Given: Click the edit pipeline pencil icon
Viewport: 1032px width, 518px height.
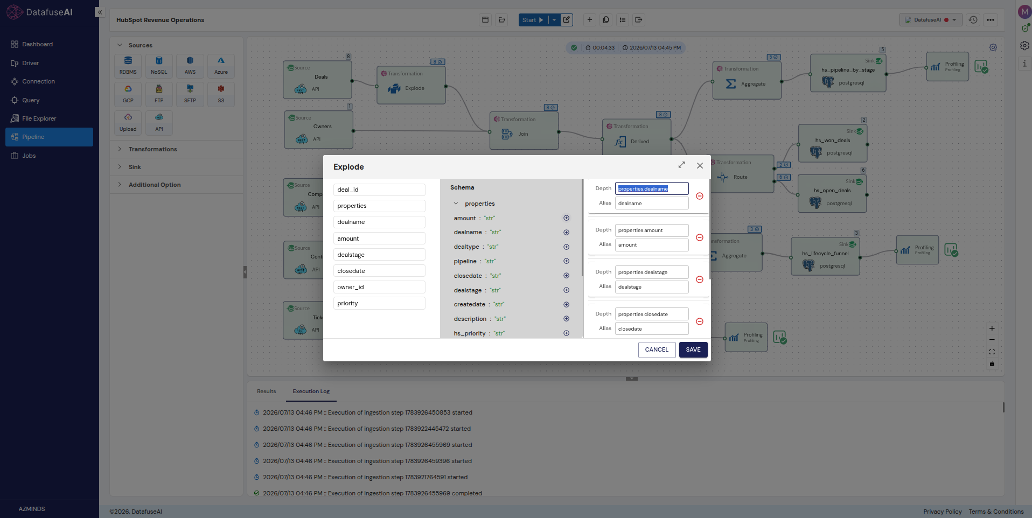Looking at the screenshot, I should point(567,20).
